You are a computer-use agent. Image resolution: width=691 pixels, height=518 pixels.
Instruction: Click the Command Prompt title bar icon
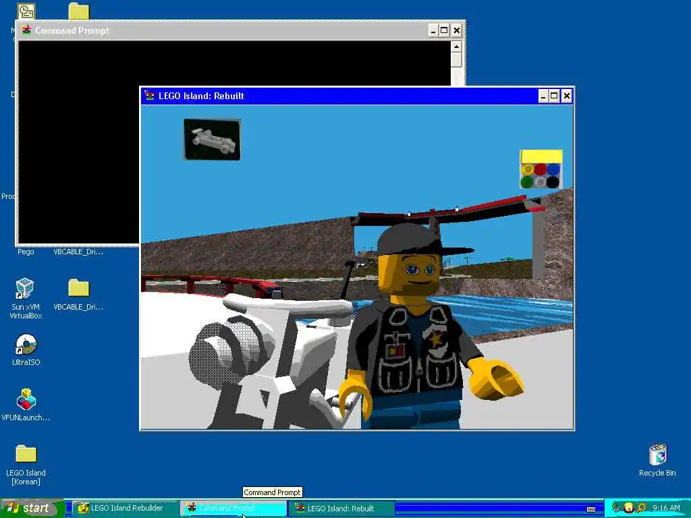pyautogui.click(x=27, y=30)
